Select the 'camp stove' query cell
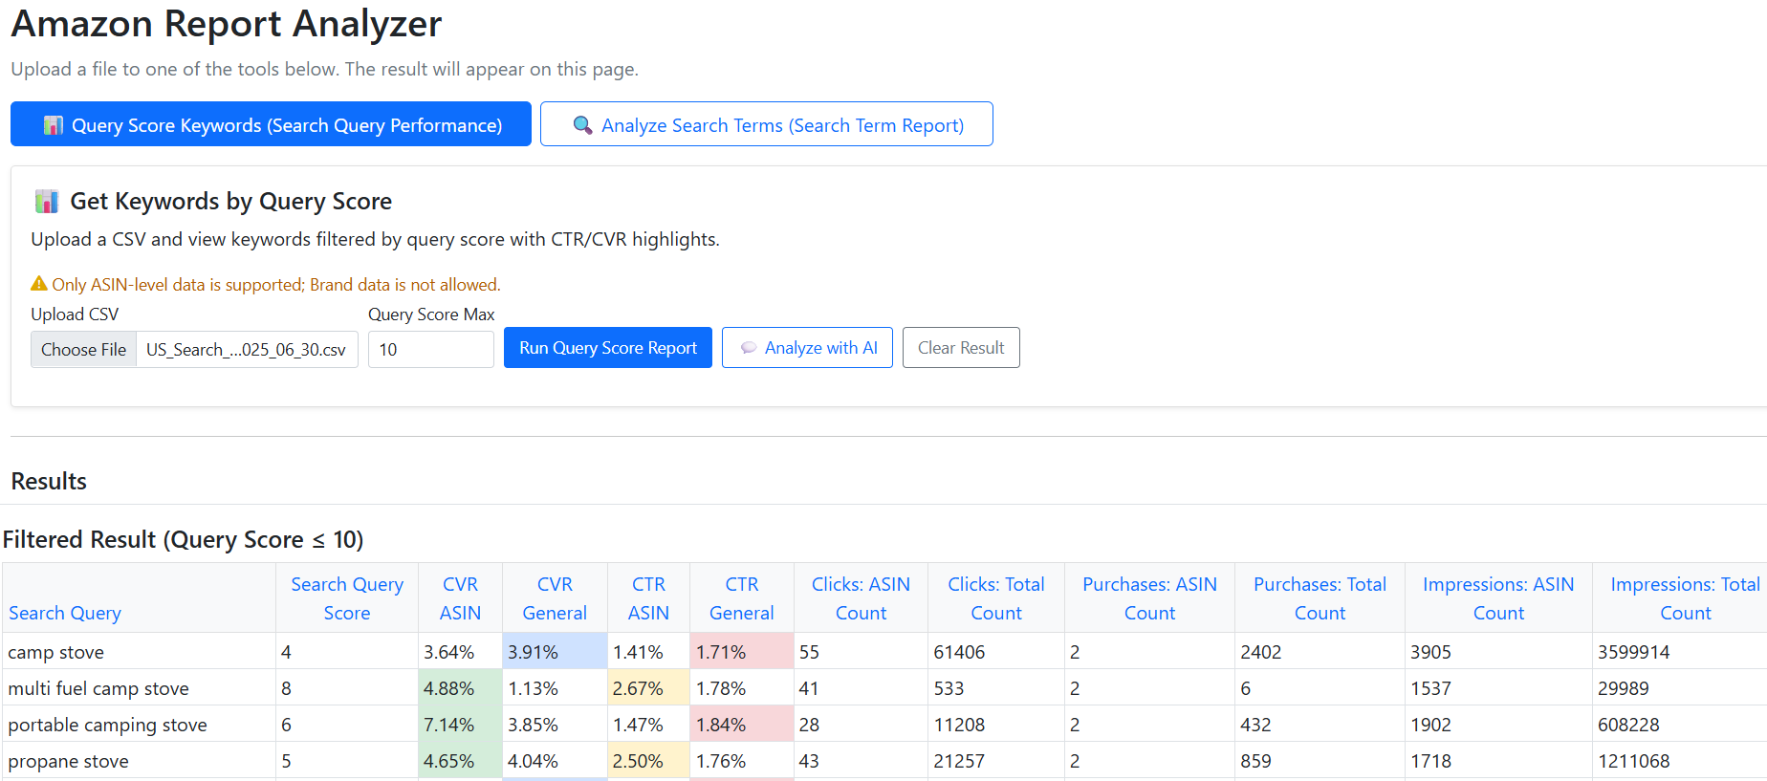1767x781 pixels. point(140,652)
